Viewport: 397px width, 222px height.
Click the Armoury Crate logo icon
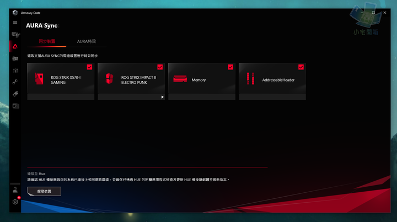[15, 13]
